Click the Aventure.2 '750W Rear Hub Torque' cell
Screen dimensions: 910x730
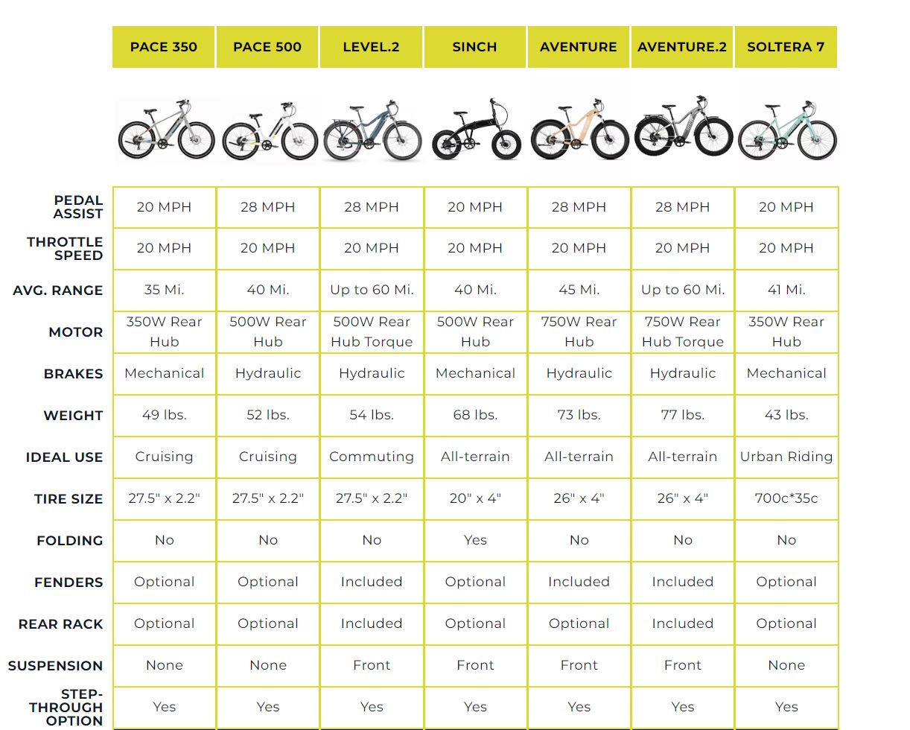tap(682, 331)
